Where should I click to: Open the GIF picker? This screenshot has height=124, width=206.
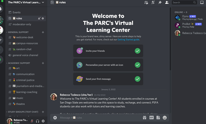point(151,118)
